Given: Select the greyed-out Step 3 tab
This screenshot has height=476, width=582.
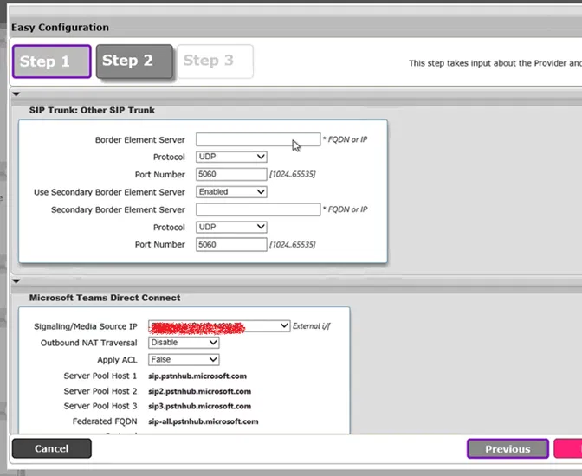Looking at the screenshot, I should (215, 61).
